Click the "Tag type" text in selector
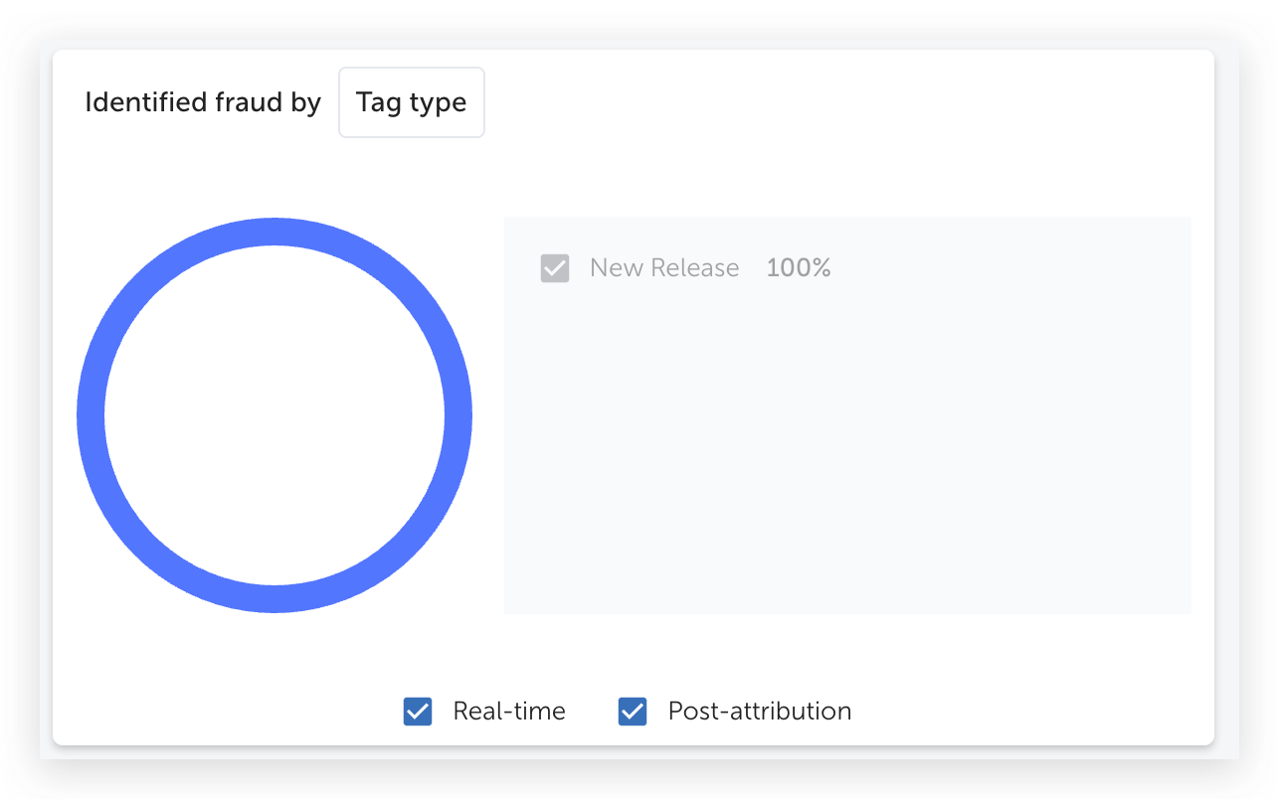This screenshot has height=799, width=1279. [x=412, y=102]
